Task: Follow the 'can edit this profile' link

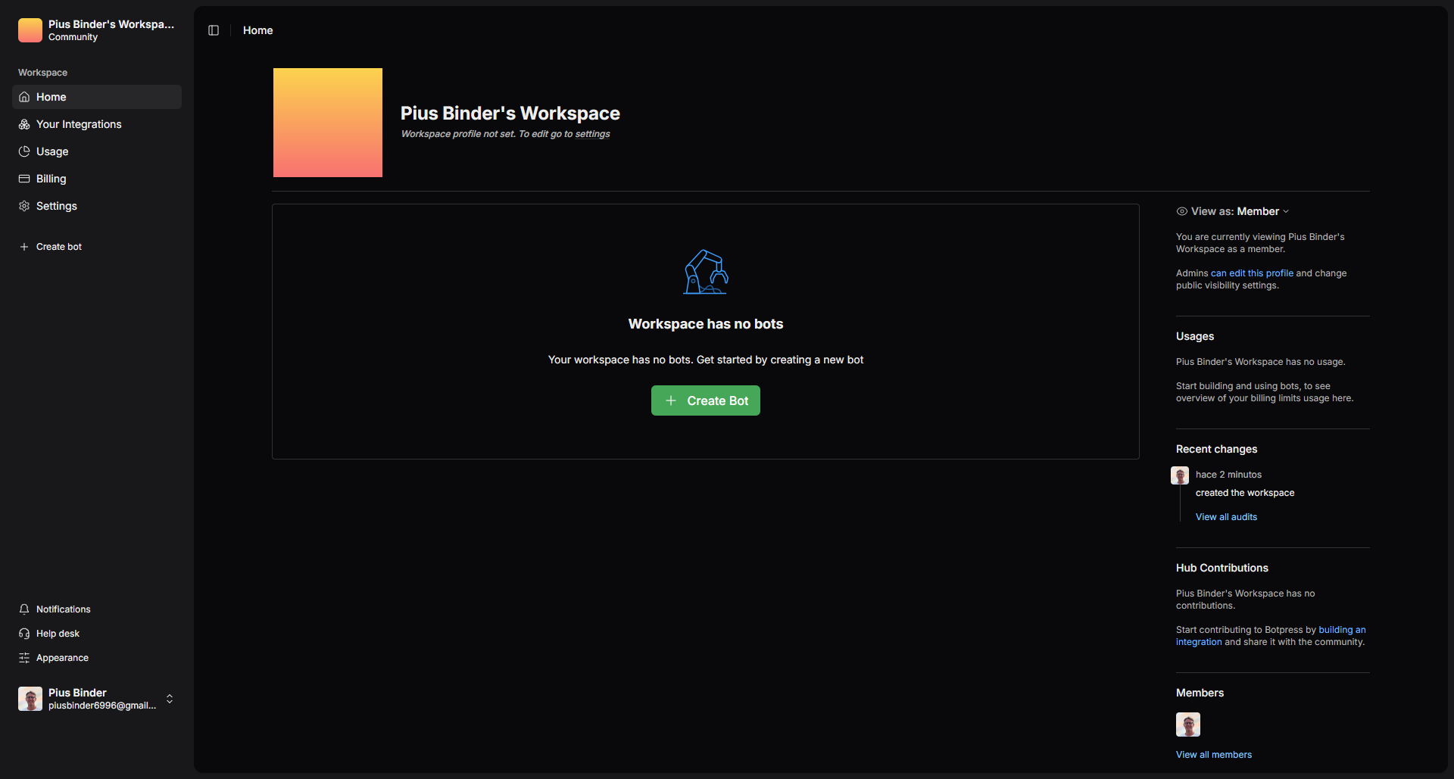Action: coord(1252,273)
